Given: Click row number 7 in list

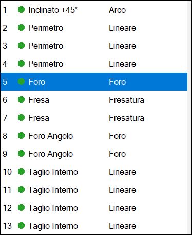Looking at the screenshot, I should 5,118.
